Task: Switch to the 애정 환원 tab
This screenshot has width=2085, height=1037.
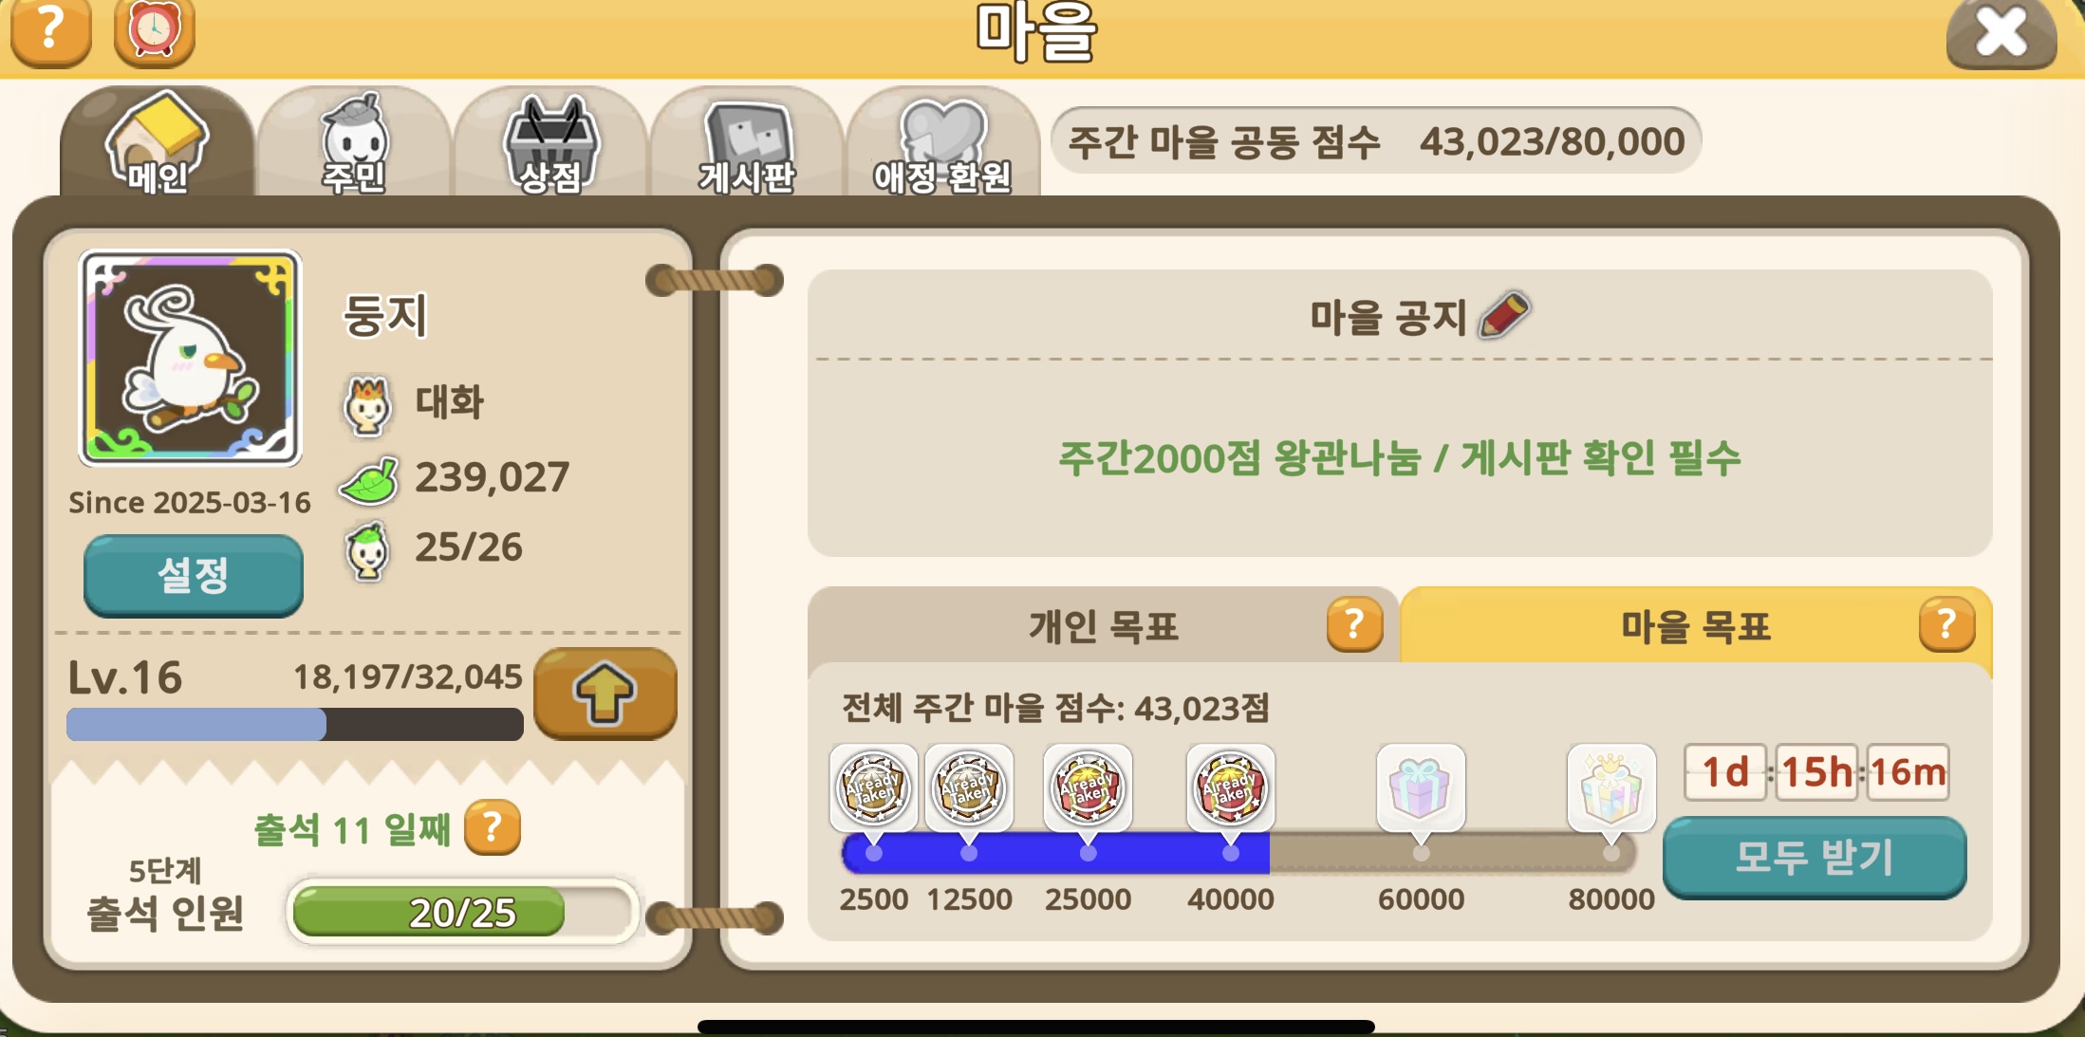Action: point(942,142)
